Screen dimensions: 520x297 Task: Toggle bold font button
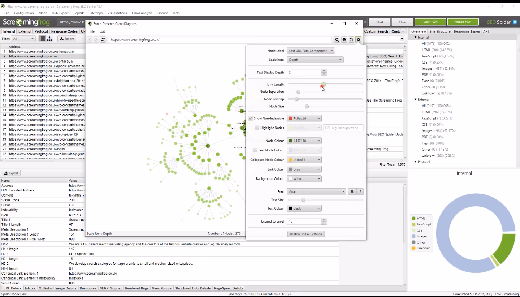coord(352,191)
